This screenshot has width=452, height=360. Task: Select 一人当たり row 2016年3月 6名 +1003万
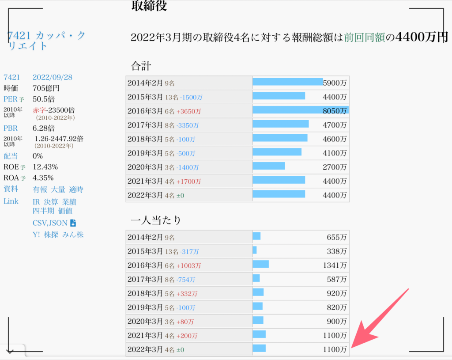click(x=237, y=265)
